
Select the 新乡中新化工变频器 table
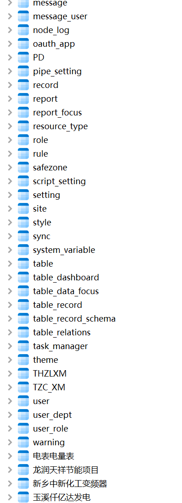click(70, 484)
